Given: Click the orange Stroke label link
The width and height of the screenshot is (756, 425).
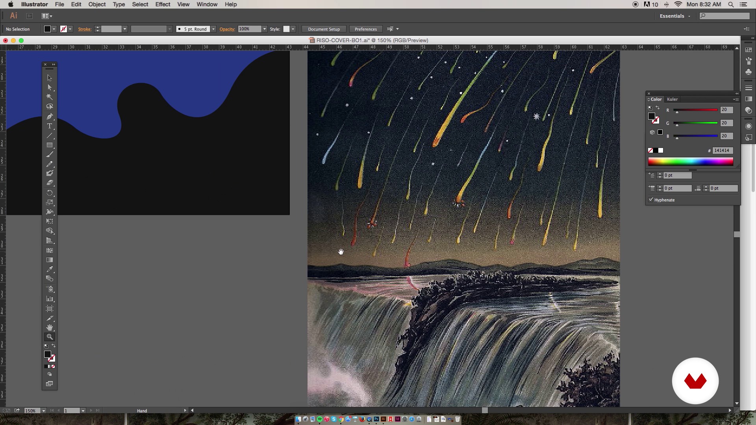Looking at the screenshot, I should coord(84,29).
